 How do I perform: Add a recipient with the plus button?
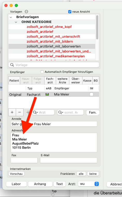pos(12,112)
